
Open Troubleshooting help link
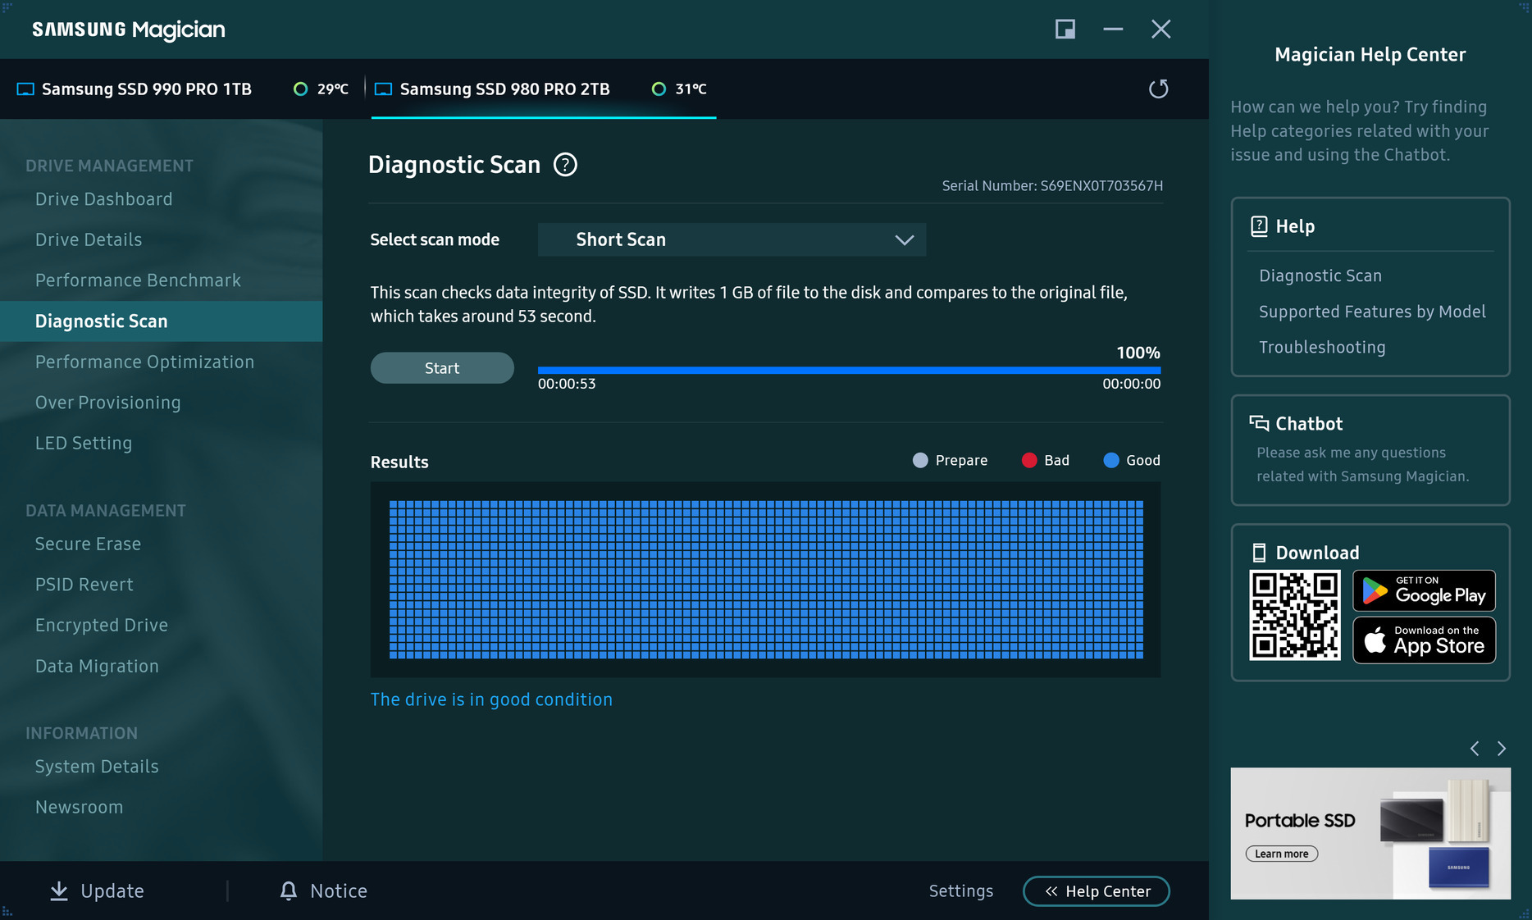click(1322, 348)
